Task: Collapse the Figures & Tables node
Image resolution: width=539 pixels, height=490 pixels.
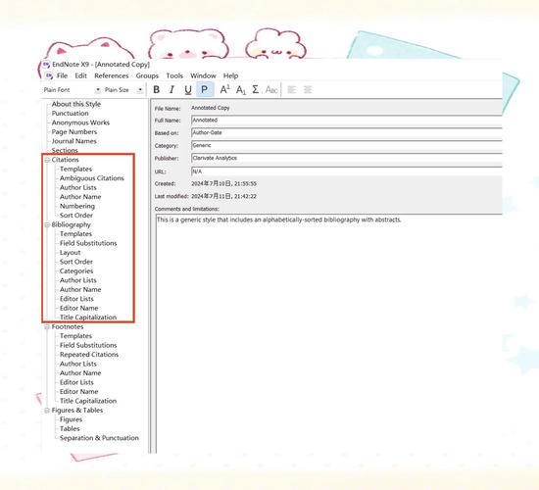Action: tap(47, 411)
